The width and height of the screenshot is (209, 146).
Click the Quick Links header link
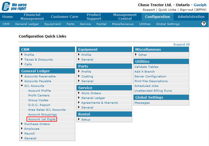point(167,10)
